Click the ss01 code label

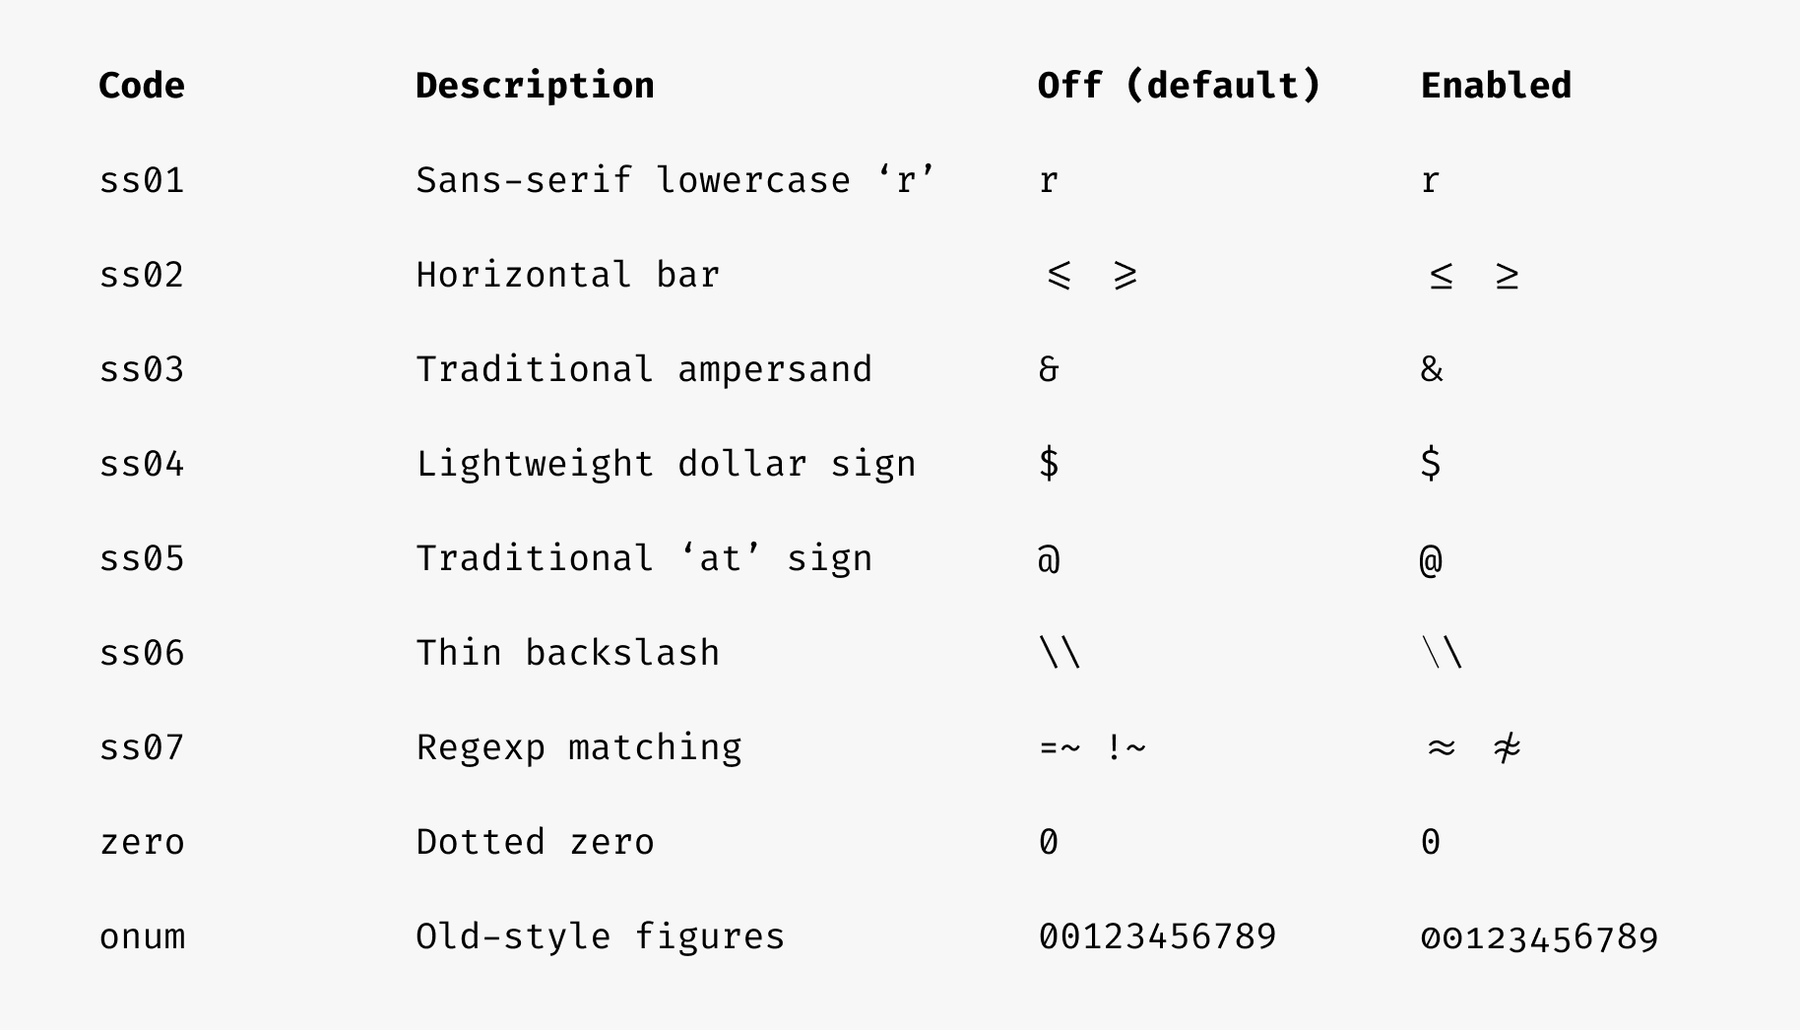tap(142, 180)
